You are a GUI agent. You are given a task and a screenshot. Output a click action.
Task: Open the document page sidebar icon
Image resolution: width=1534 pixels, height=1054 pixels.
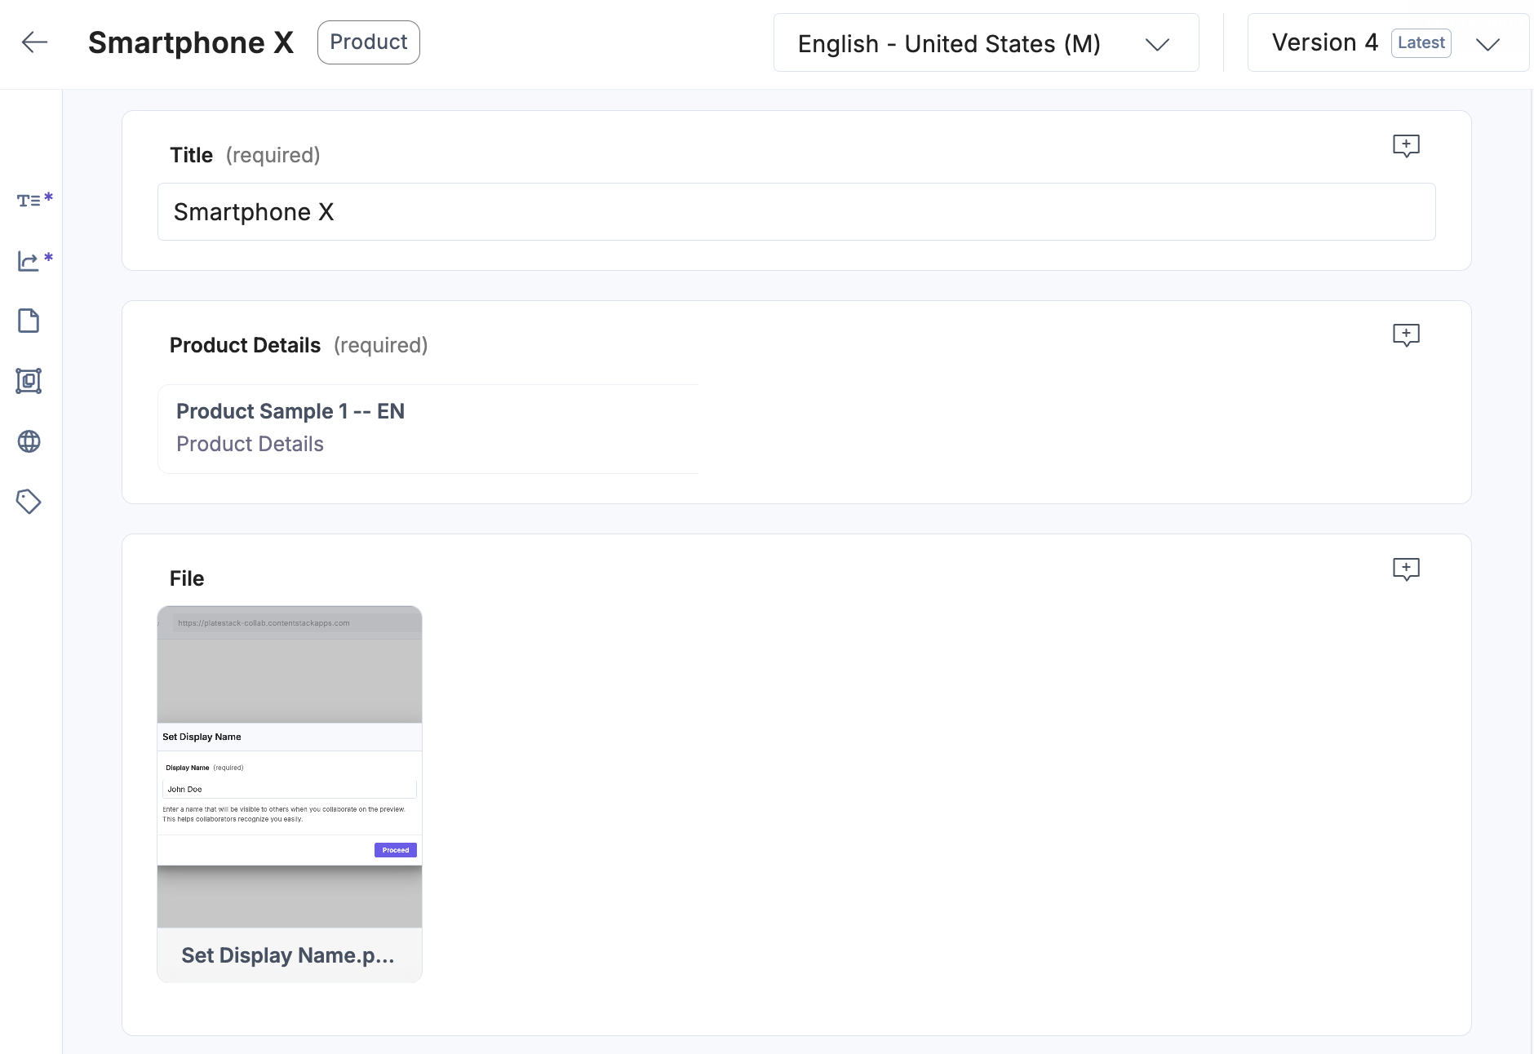click(29, 321)
